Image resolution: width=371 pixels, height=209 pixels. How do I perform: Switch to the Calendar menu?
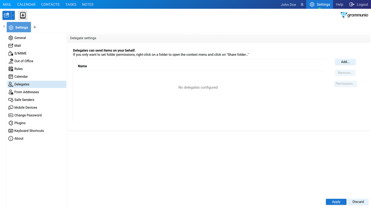(26, 5)
